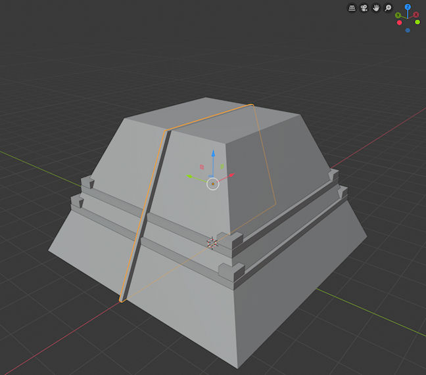Click the unlabeled green dot on navigation gizmo
This screenshot has width=426, height=375.
pyautogui.click(x=417, y=22)
